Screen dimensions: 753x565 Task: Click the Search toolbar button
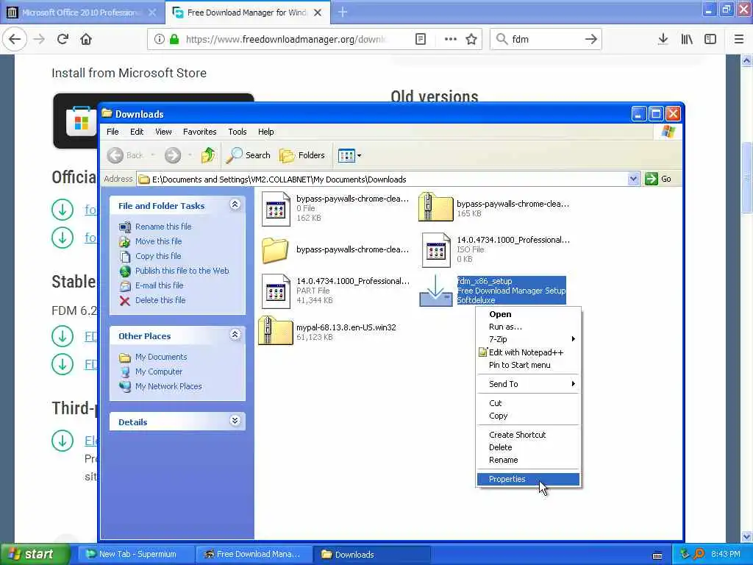(x=249, y=155)
